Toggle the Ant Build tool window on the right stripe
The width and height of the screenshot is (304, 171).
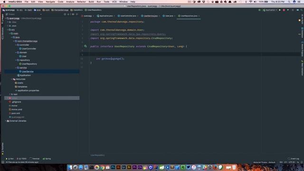pyautogui.click(x=302, y=19)
